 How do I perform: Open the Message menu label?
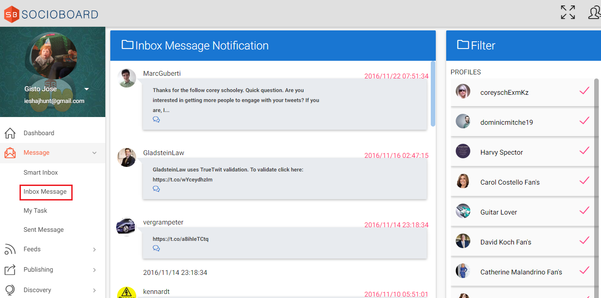(x=36, y=152)
